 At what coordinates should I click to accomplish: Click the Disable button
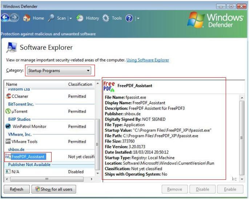click(x=202, y=189)
